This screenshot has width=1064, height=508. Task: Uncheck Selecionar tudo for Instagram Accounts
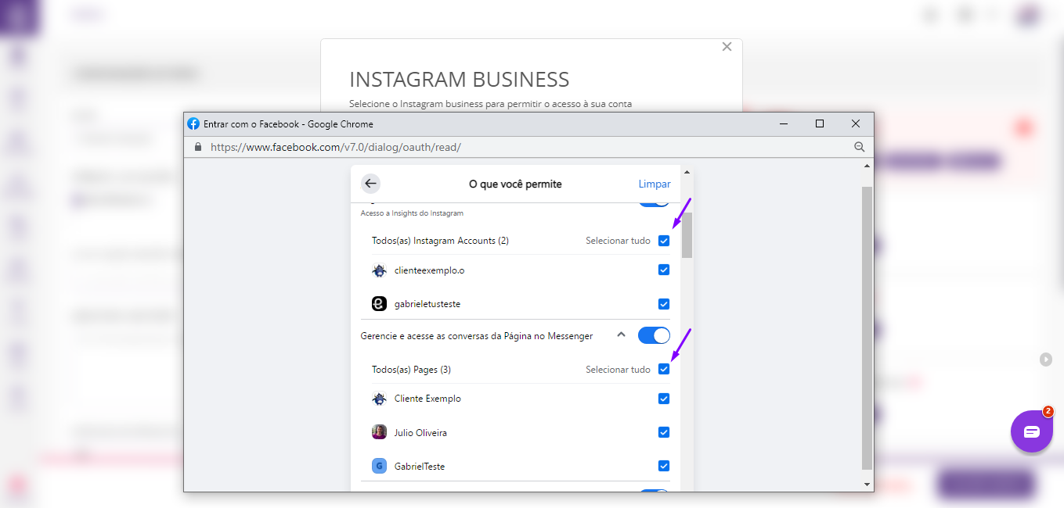[x=664, y=241]
